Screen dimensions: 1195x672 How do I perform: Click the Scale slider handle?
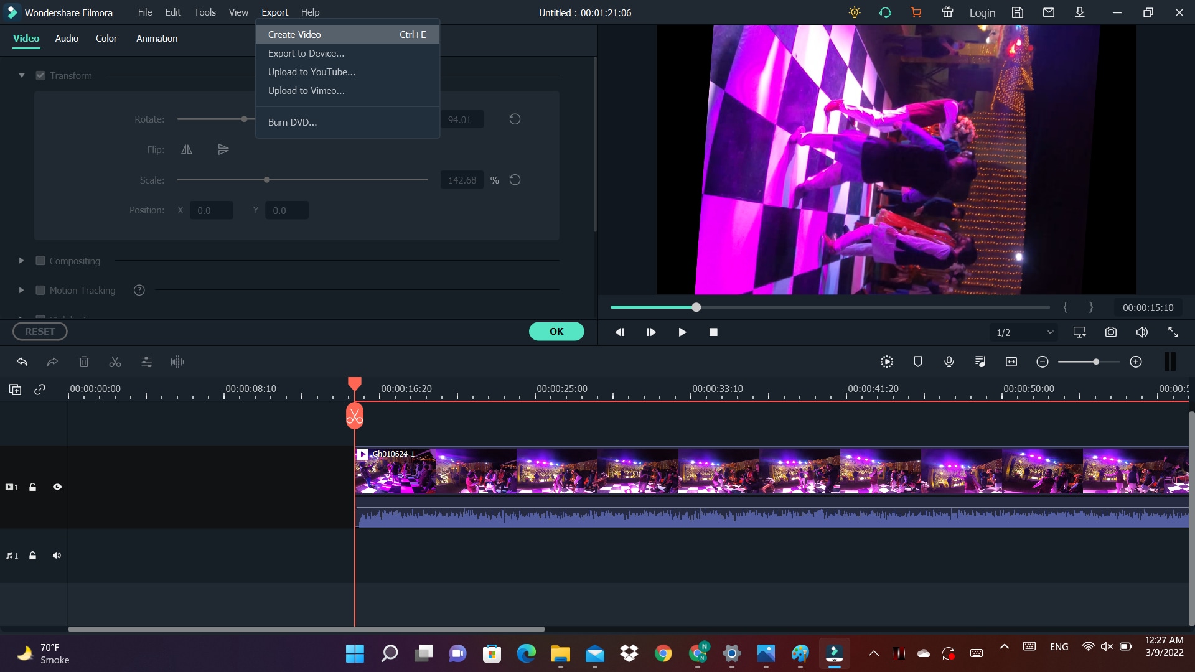[267, 180]
